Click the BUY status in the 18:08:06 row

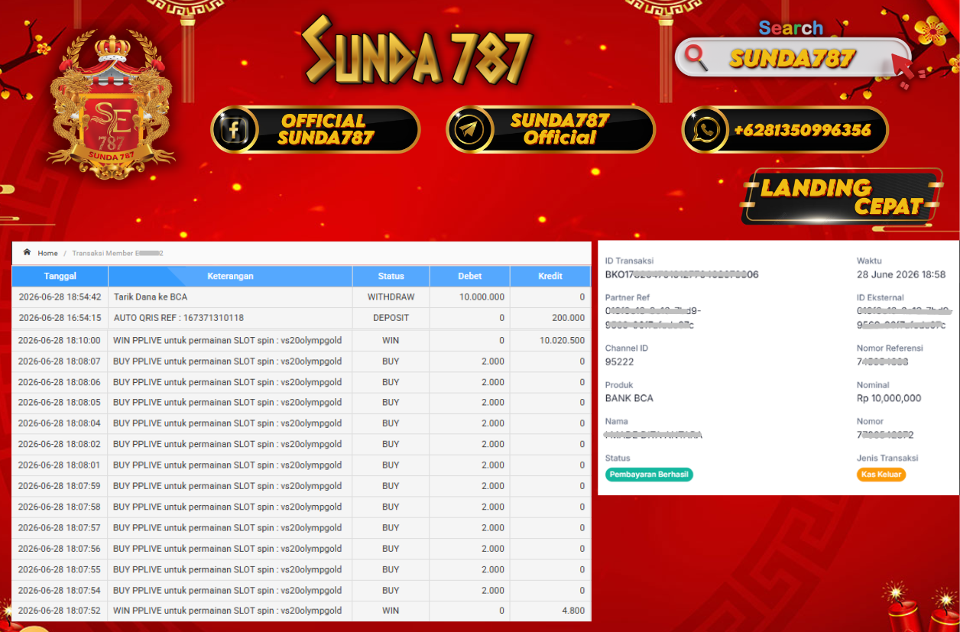(x=391, y=382)
